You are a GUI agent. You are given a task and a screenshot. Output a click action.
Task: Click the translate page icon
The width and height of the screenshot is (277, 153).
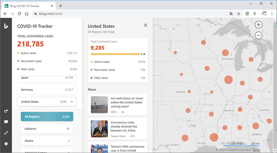231,14
